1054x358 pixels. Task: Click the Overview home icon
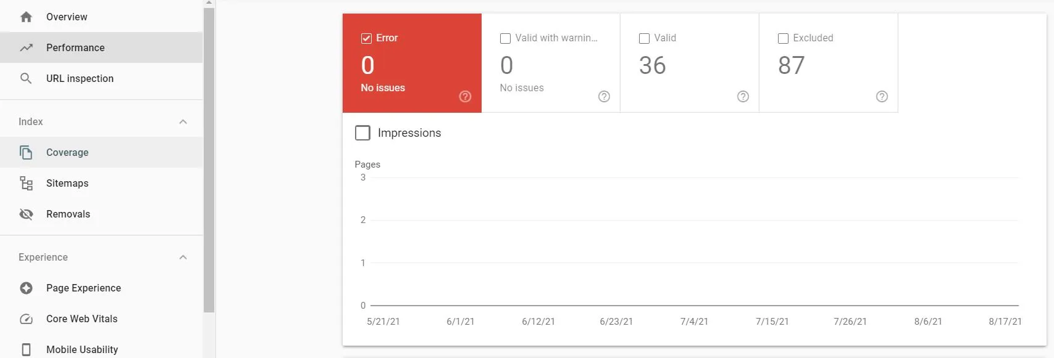(x=26, y=17)
